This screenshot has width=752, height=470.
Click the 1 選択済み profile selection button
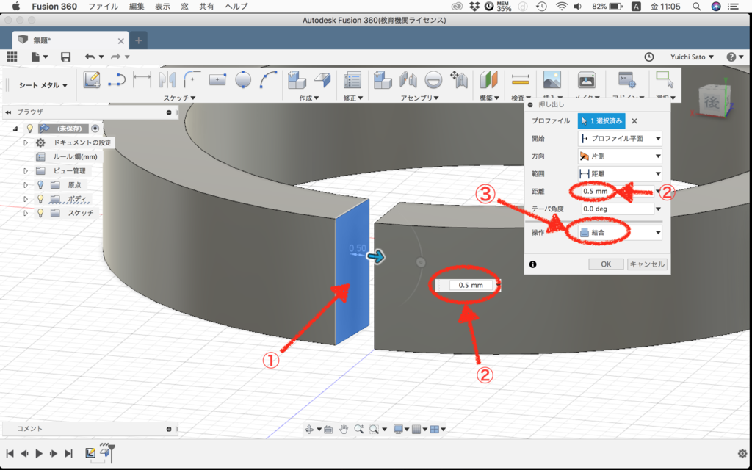click(602, 121)
